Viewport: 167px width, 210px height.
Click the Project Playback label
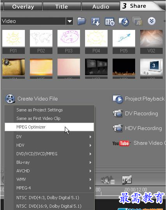point(145,99)
